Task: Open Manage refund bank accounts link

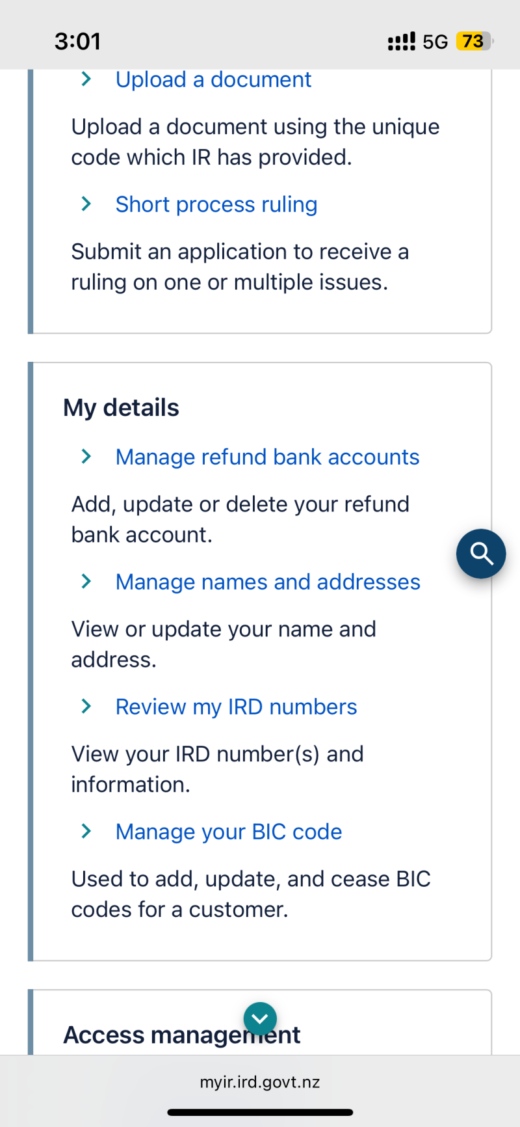Action: [267, 457]
